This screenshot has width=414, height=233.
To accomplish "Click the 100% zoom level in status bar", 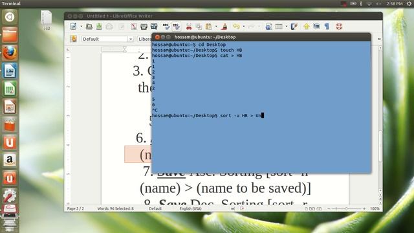I will pos(375,208).
